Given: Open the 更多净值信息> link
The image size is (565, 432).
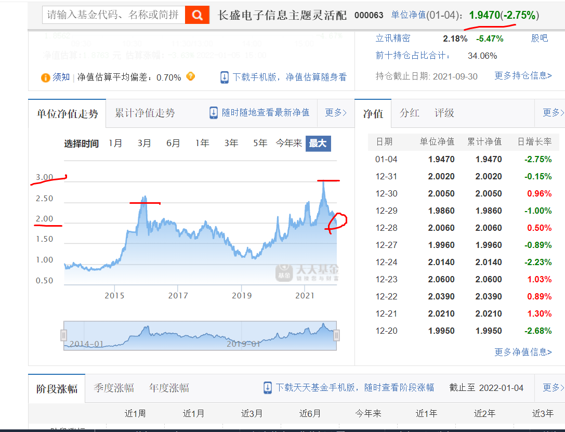Looking at the screenshot, I should pos(523,352).
